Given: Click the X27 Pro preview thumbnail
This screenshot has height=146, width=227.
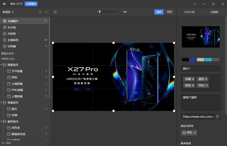Looking at the screenshot, I should [201, 37].
